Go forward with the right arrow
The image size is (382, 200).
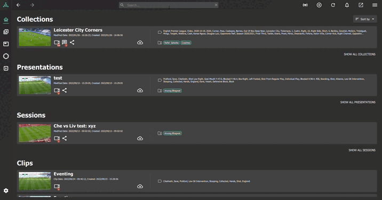point(32,5)
